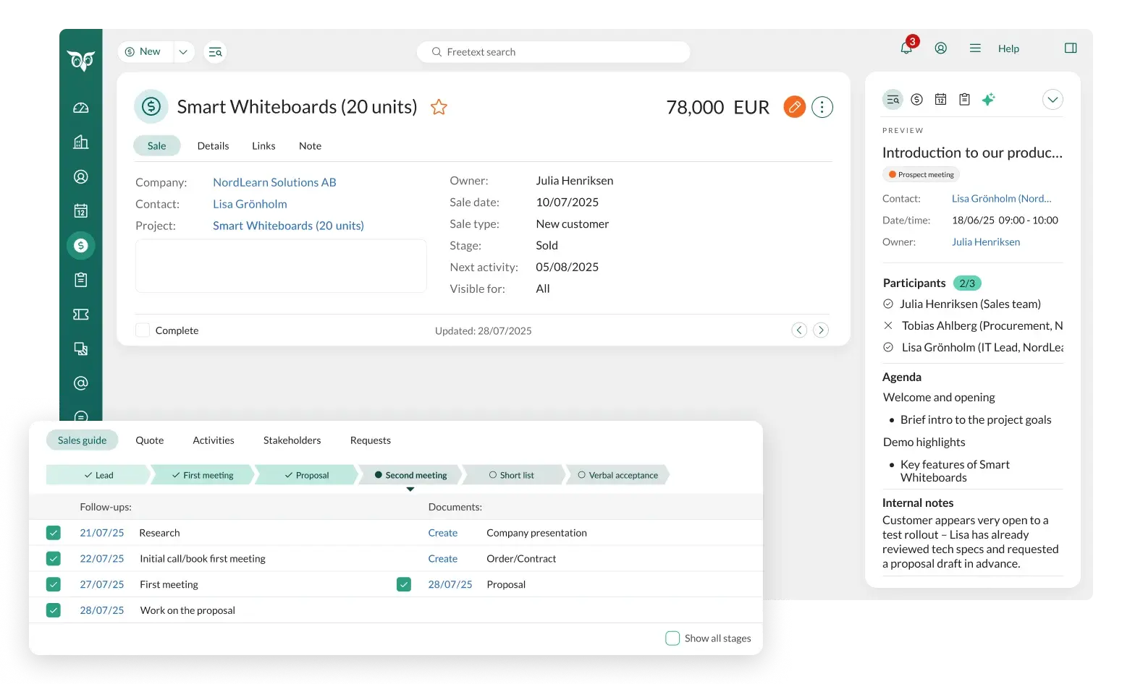The height and width of the screenshot is (684, 1122).
Task: Open the AI sparkle feature in preview panel
Action: [989, 99]
